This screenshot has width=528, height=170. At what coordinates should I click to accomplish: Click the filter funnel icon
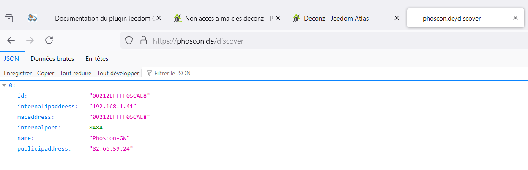pyautogui.click(x=149, y=73)
